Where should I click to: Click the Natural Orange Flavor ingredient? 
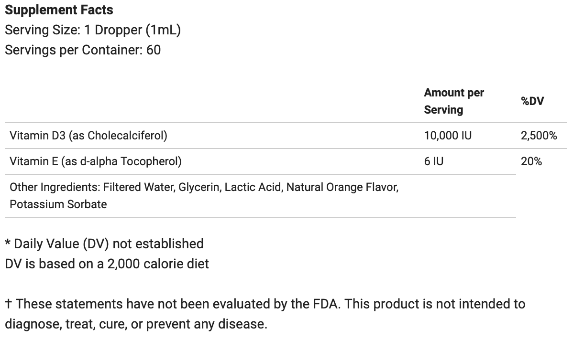tap(342, 187)
